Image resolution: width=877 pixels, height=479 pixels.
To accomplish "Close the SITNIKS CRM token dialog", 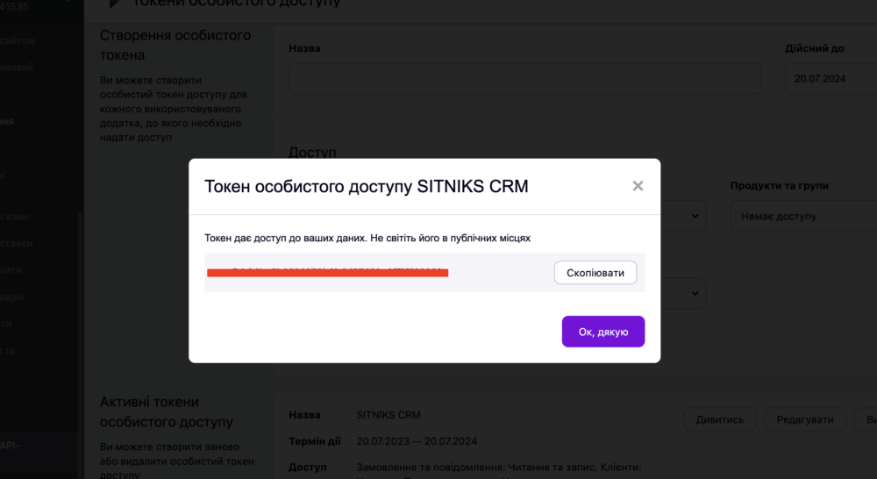I will 638,186.
